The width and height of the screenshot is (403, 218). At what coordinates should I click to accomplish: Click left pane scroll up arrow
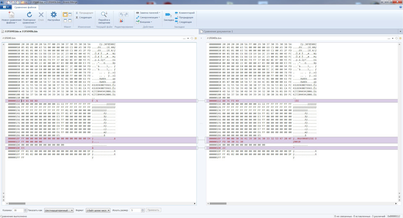pyautogui.click(x=3, y=44)
